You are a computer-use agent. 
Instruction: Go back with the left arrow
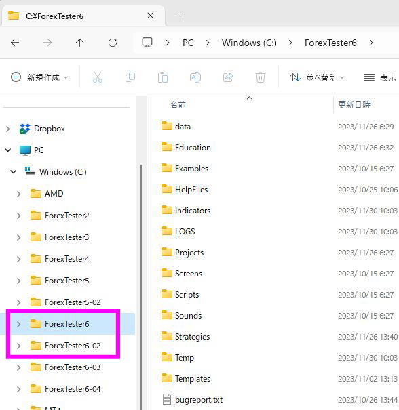click(15, 43)
